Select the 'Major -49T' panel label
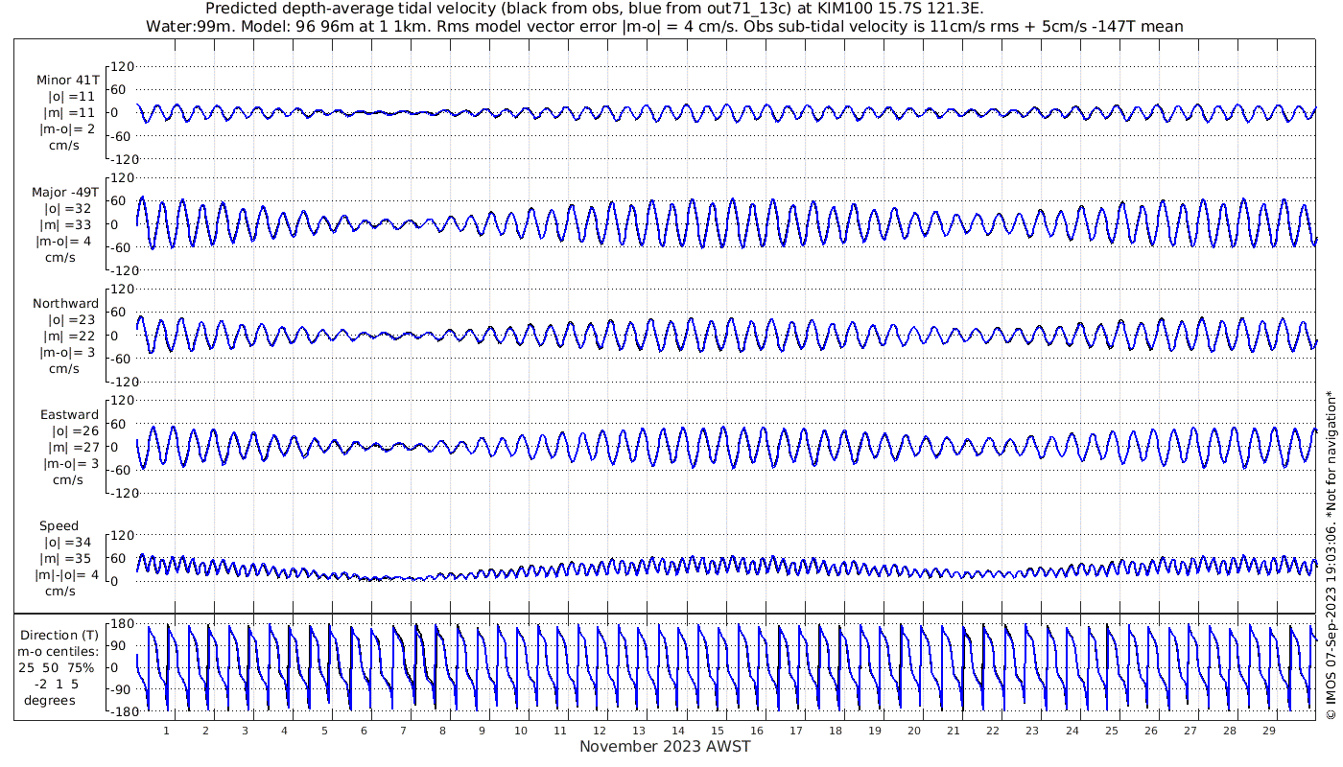The image size is (1343, 767). pyautogui.click(x=65, y=193)
